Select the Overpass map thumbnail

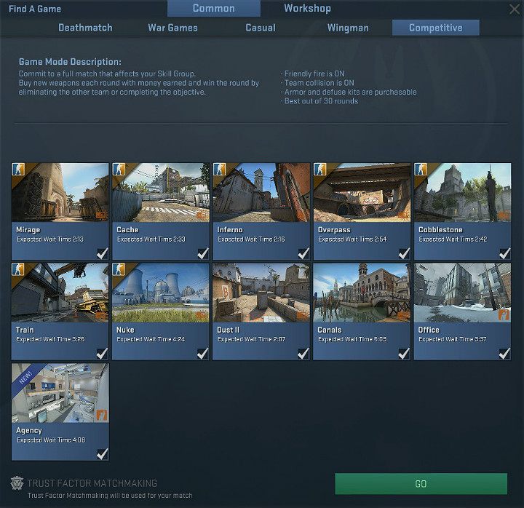pyautogui.click(x=362, y=193)
